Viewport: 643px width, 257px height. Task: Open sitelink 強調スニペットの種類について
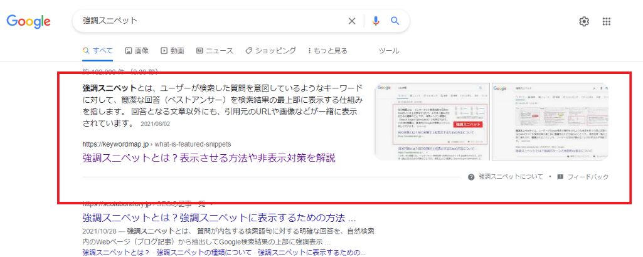click(205, 252)
